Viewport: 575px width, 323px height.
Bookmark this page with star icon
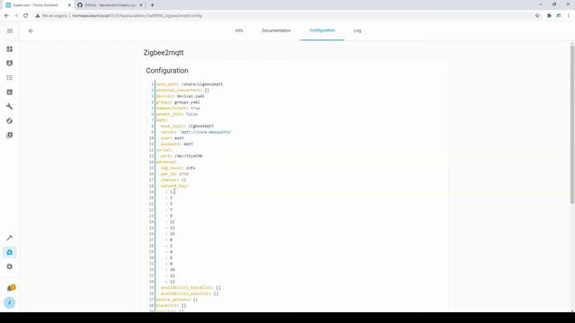(537, 16)
